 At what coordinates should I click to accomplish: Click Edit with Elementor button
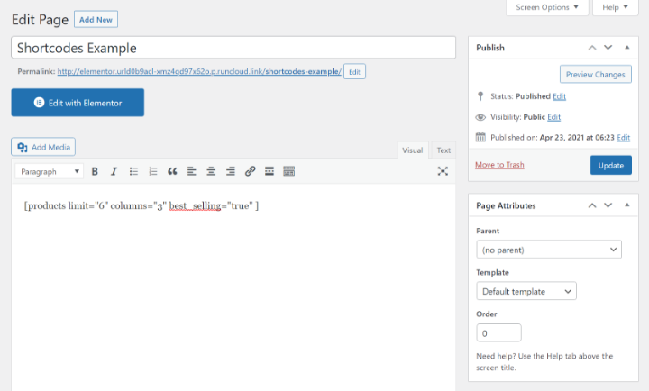pyautogui.click(x=78, y=103)
